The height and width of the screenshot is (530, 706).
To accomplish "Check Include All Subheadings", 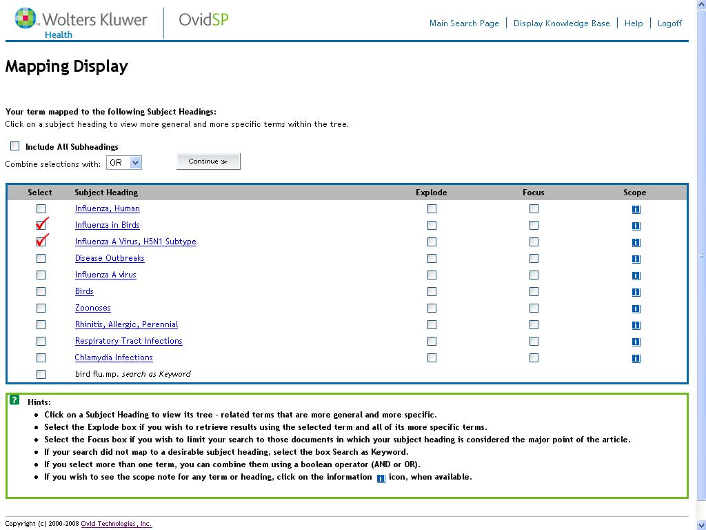I will click(x=15, y=146).
